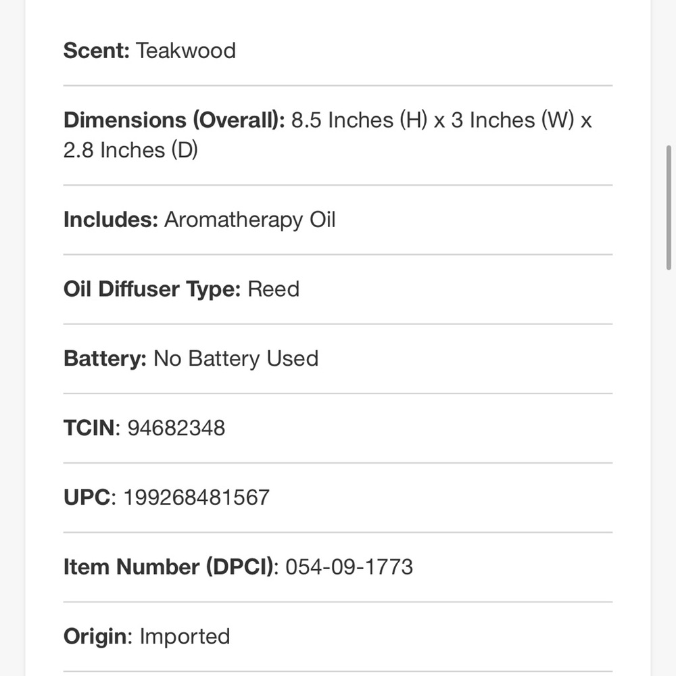Click the UPC number 199268481567

tap(196, 498)
